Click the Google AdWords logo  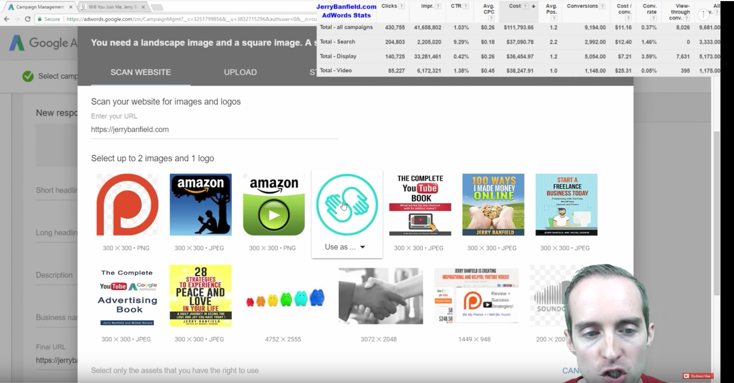[43, 43]
